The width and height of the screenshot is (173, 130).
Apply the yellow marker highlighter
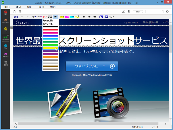(x=62, y=17)
